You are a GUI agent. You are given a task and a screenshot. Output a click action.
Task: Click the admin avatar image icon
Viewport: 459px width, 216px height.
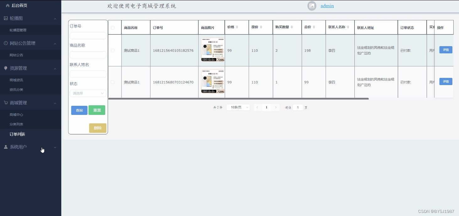tap(312, 6)
